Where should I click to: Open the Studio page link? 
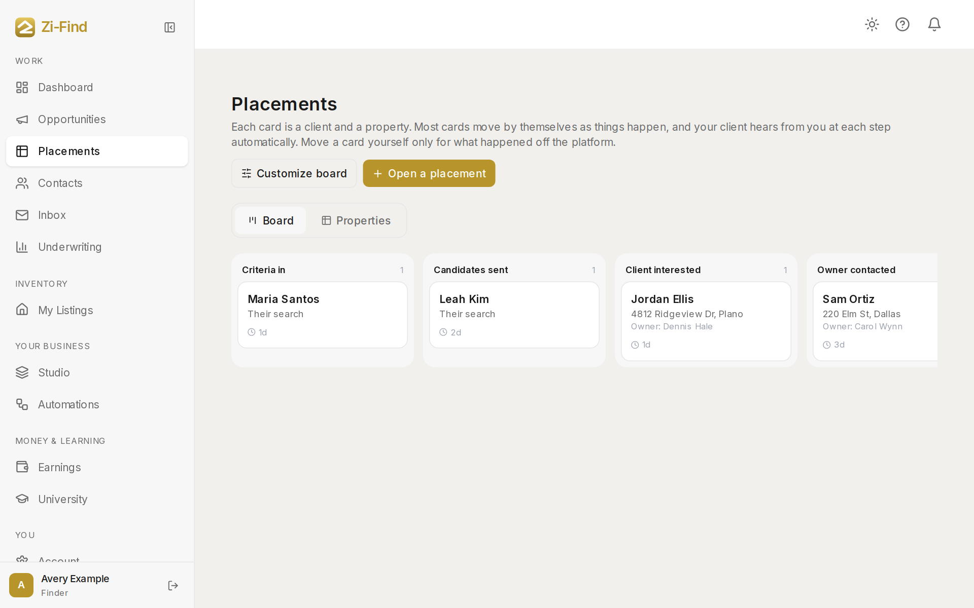97,372
